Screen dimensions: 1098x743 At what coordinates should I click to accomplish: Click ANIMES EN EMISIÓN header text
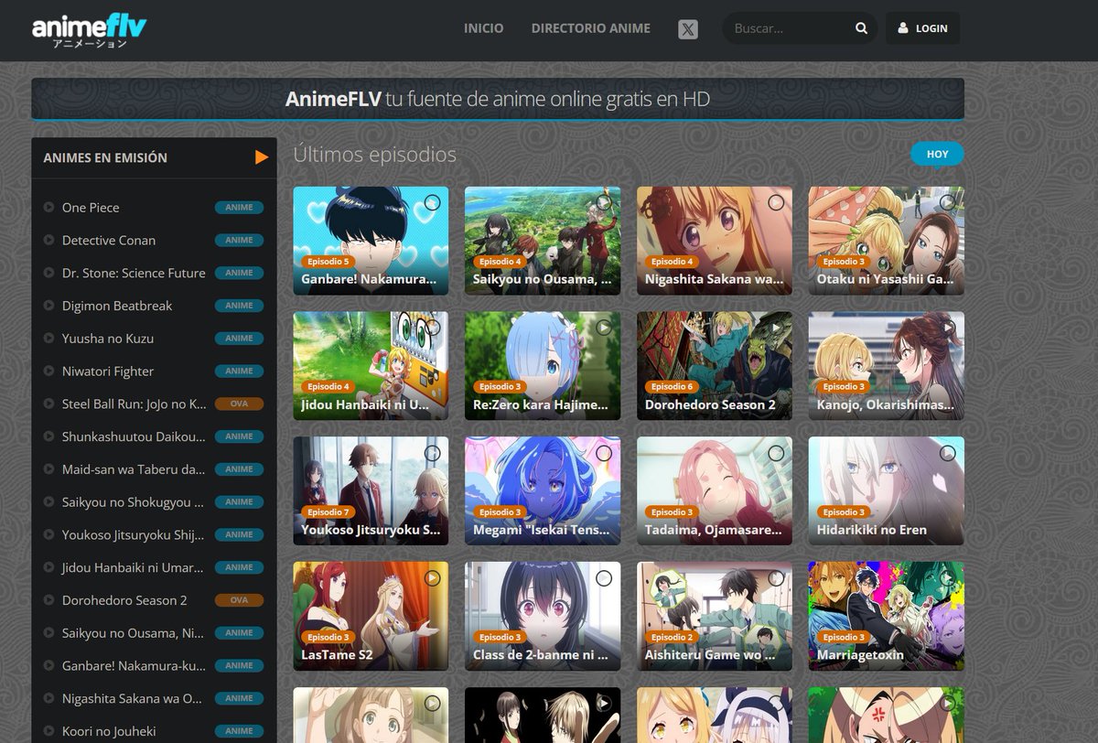(x=105, y=157)
